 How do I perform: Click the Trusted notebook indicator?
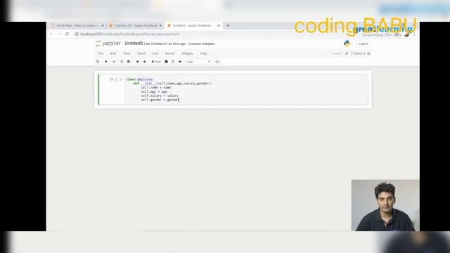[337, 53]
